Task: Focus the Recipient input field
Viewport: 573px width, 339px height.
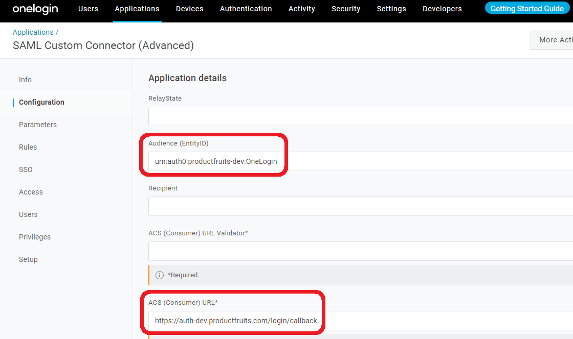Action: (x=361, y=206)
